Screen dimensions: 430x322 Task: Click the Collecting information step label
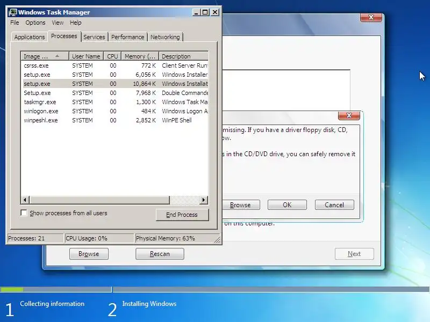coord(52,304)
